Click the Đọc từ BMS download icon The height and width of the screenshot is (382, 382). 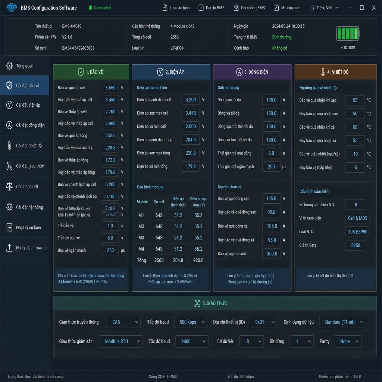tap(201, 8)
